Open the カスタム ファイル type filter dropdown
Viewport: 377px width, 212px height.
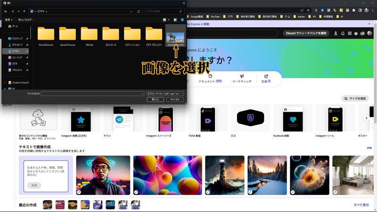pos(165,93)
